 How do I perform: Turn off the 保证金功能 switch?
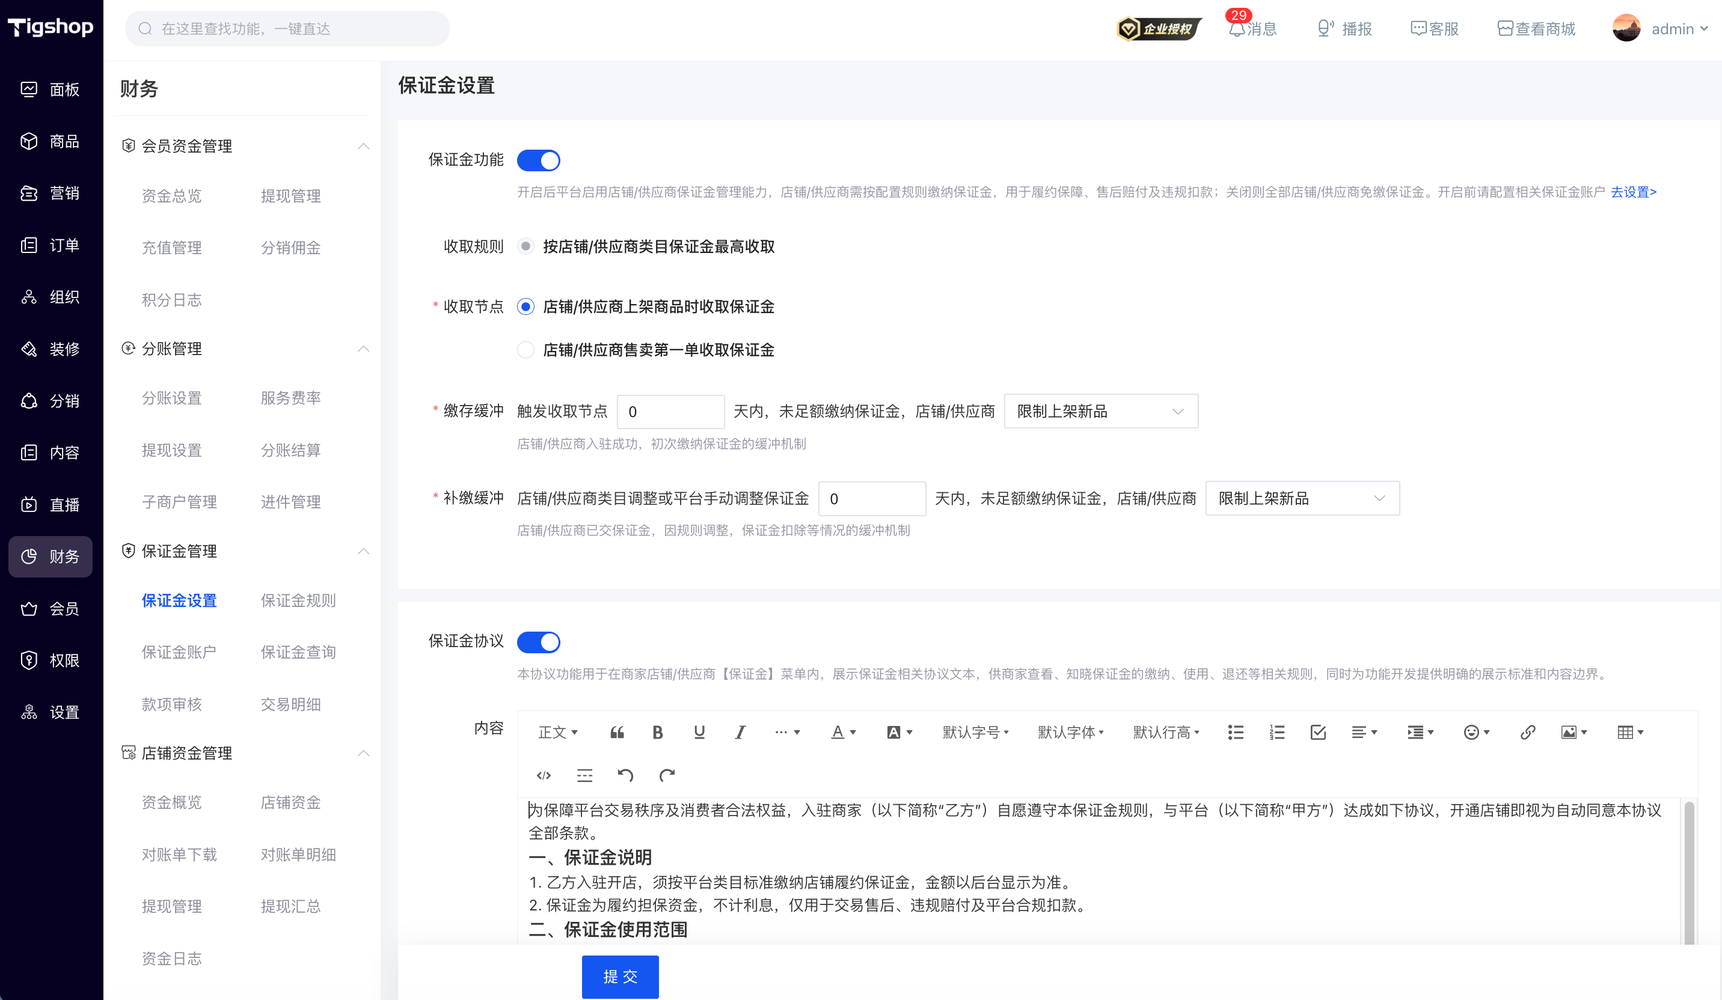point(539,160)
